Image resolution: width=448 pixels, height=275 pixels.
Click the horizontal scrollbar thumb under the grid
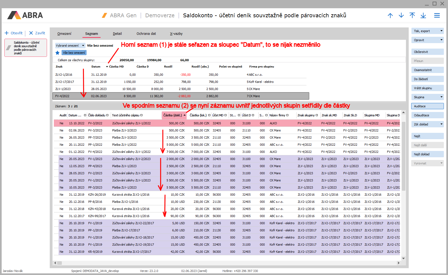tap(59, 263)
